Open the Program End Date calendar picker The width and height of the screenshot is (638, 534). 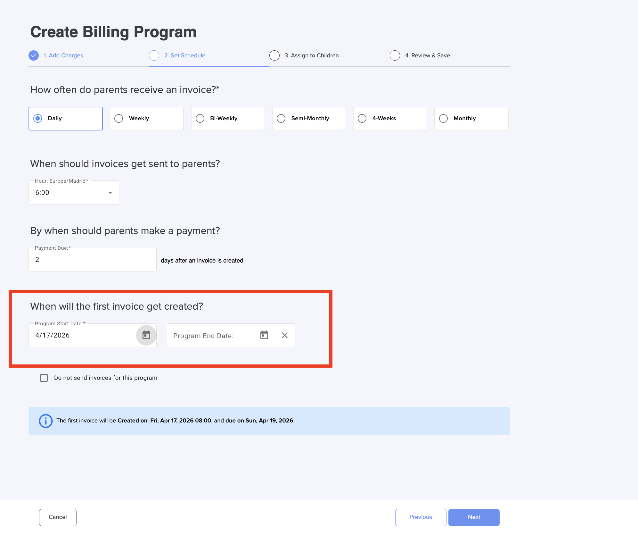tap(264, 335)
